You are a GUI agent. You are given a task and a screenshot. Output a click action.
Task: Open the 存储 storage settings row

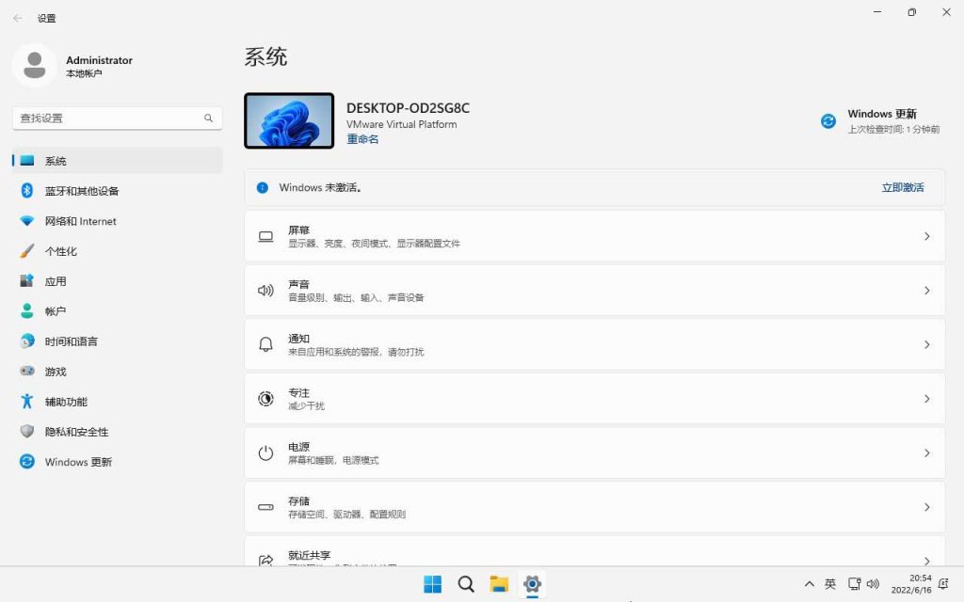pos(593,507)
